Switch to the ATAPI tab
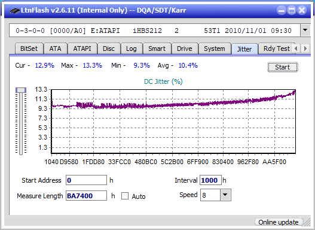This screenshot has height=230, width=315. (82, 49)
